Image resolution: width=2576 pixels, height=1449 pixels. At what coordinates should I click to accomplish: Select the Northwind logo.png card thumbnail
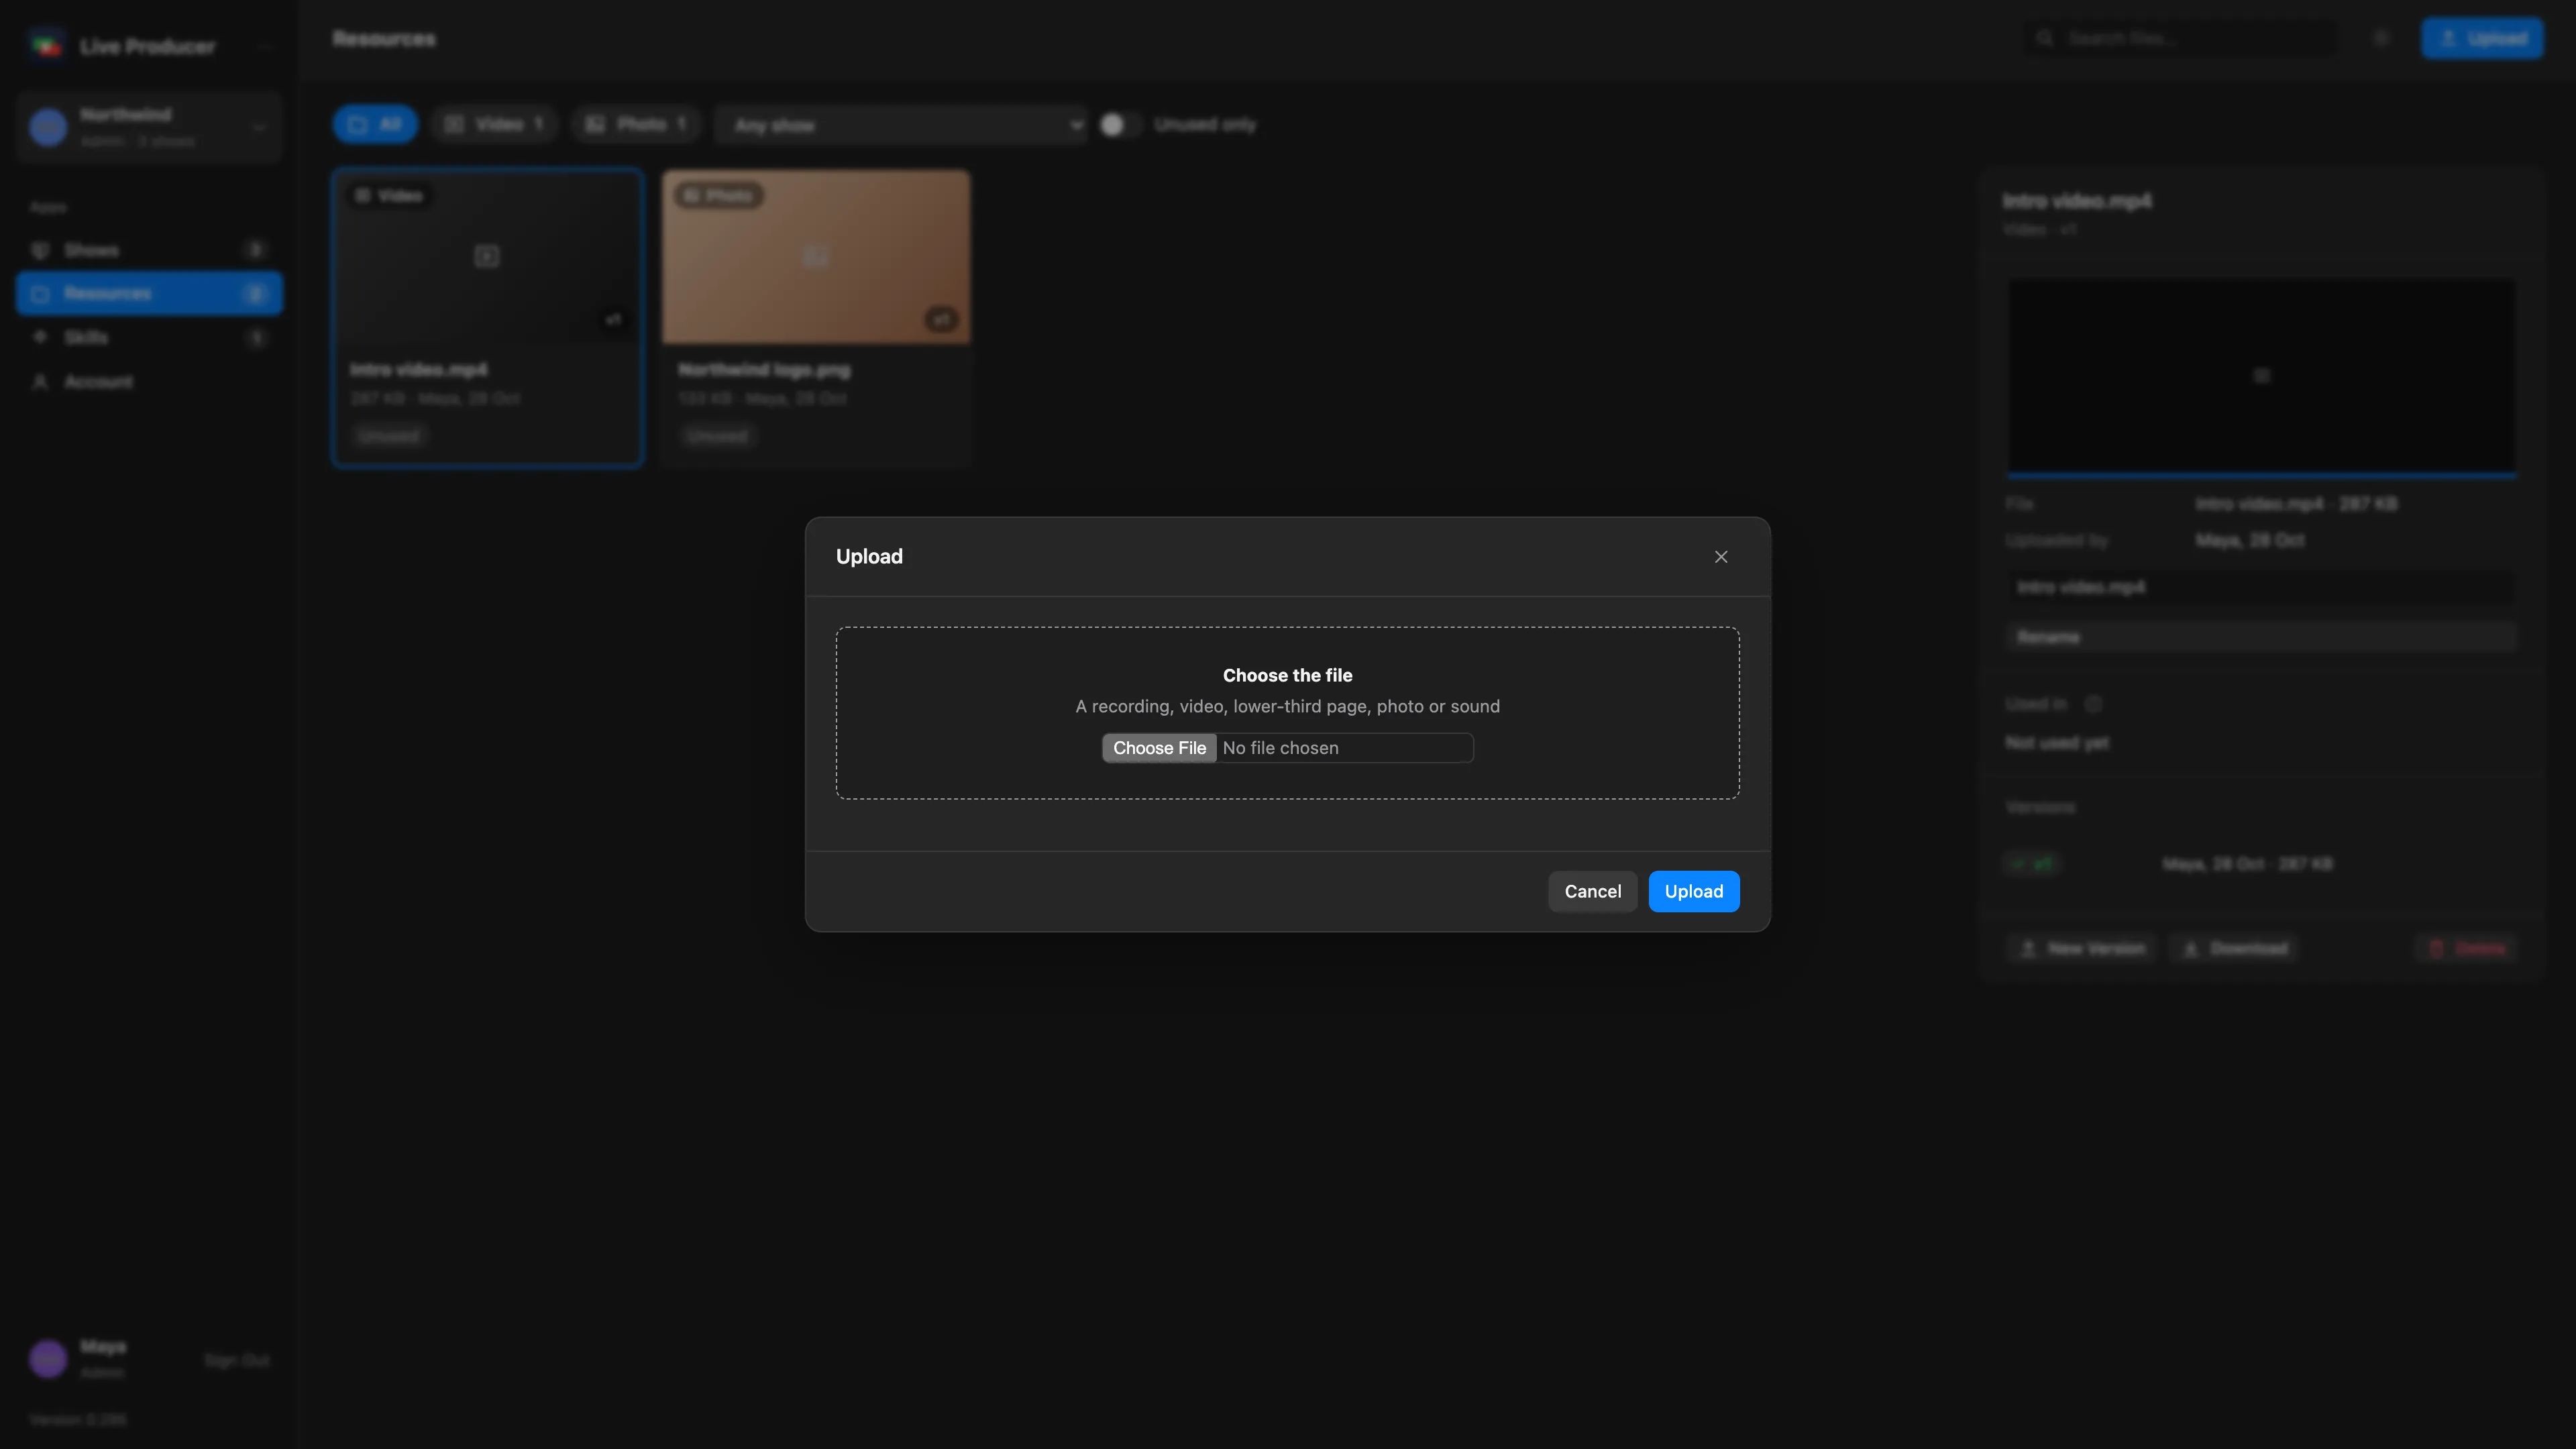(x=815, y=257)
